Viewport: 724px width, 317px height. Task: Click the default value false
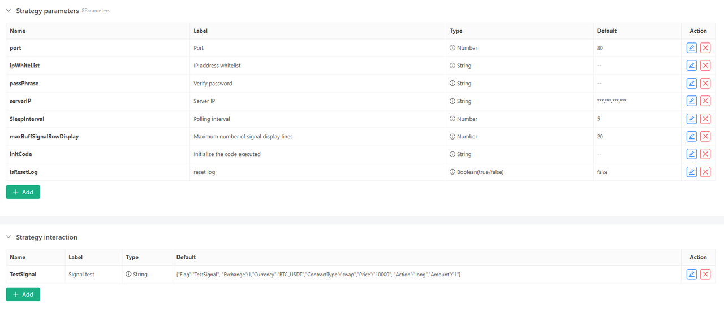click(602, 172)
